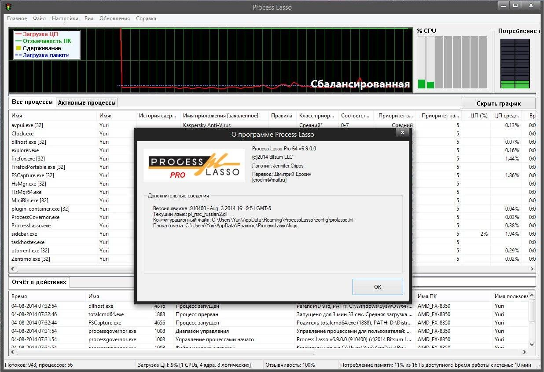The width and height of the screenshot is (544, 372).
Task: Click the Потребление памяти status entry
Action: [397, 365]
